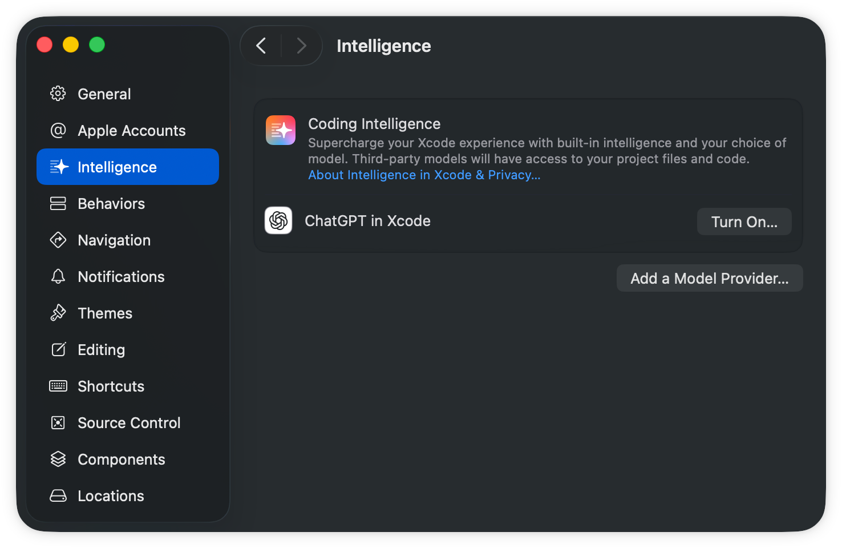Click the Source Control icon
The height and width of the screenshot is (548, 842).
(x=58, y=422)
